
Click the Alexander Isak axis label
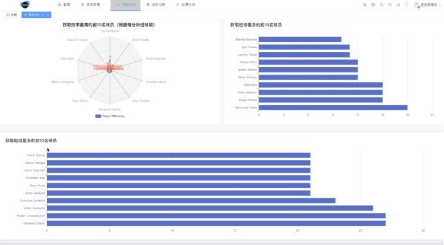pos(35,178)
